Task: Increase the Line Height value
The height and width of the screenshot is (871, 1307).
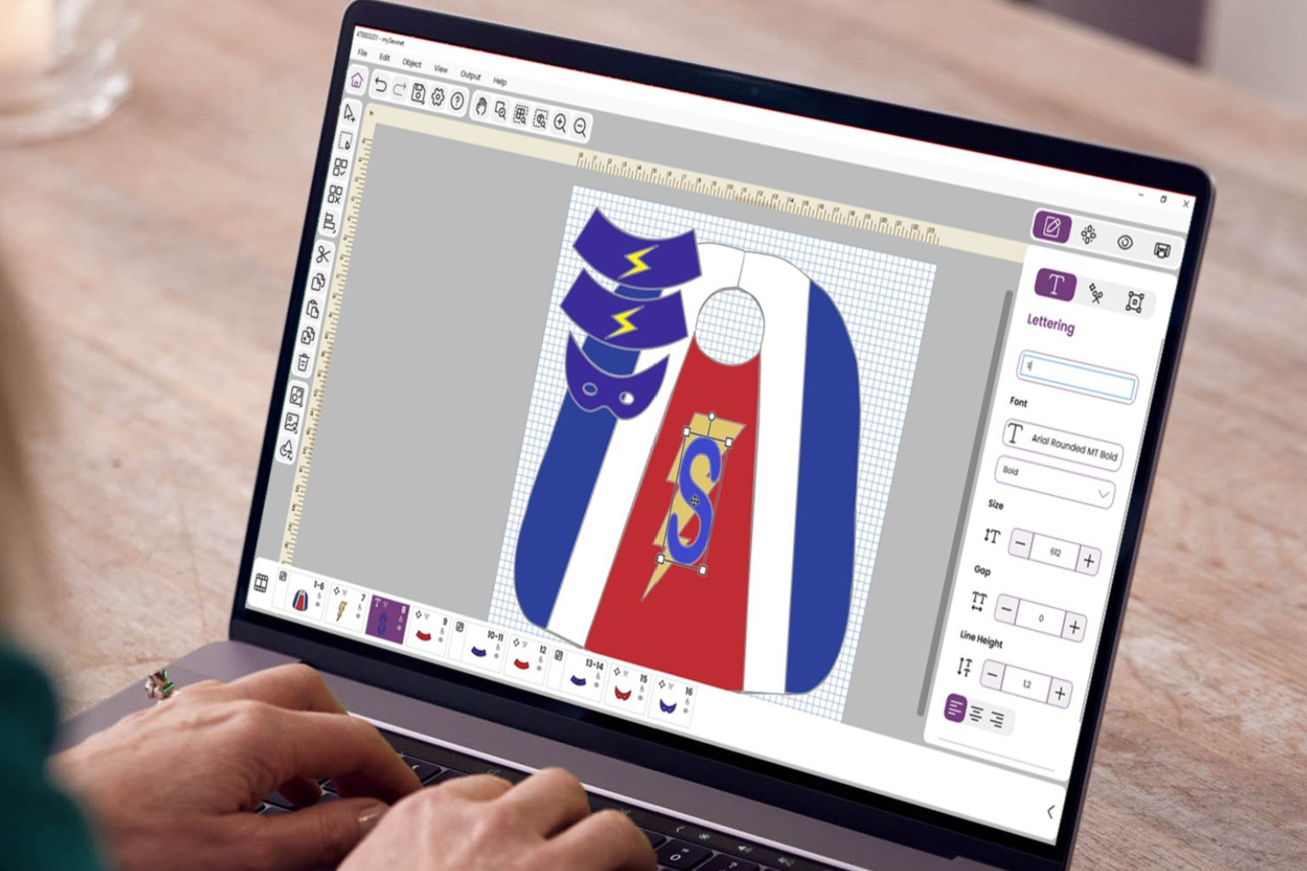Action: (1060, 692)
